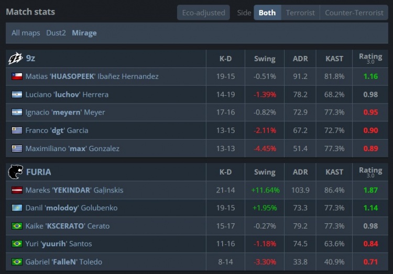This screenshot has width=393, height=274.
Task: Click YEKINDAR's 1.87 rating value
Action: [370, 190]
